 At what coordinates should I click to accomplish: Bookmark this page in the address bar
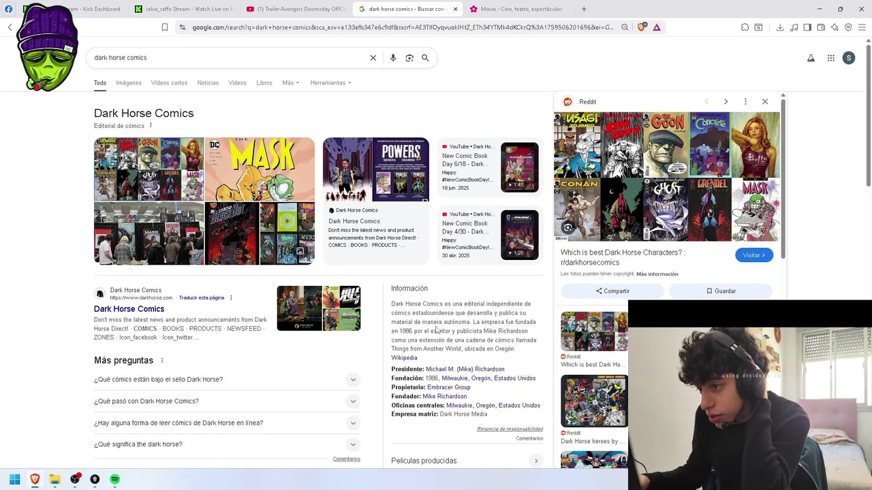coord(165,27)
